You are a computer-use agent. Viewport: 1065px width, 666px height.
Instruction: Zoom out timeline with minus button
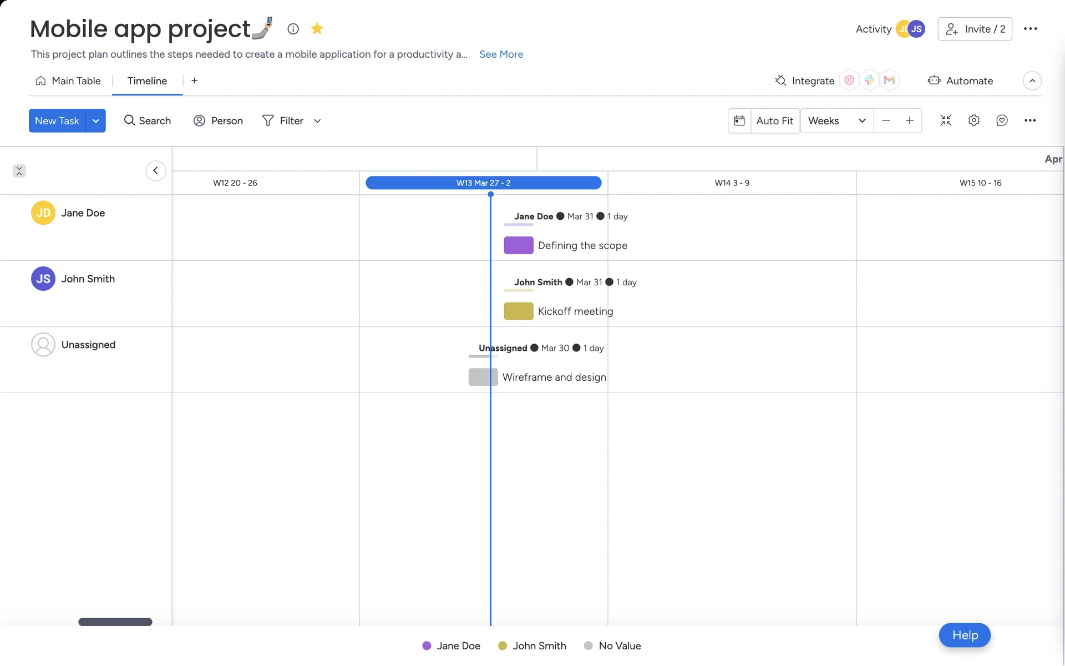coord(886,120)
